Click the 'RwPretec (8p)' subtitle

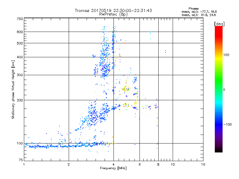[x=114, y=14]
